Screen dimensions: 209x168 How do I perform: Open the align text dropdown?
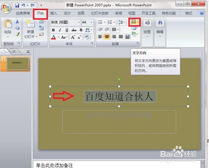click(134, 28)
